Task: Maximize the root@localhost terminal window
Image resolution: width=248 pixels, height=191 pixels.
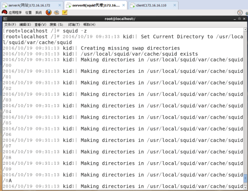Action: pos(240,19)
